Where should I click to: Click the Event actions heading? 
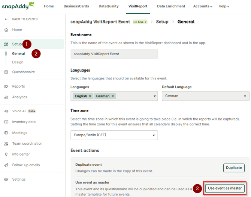(x=85, y=151)
